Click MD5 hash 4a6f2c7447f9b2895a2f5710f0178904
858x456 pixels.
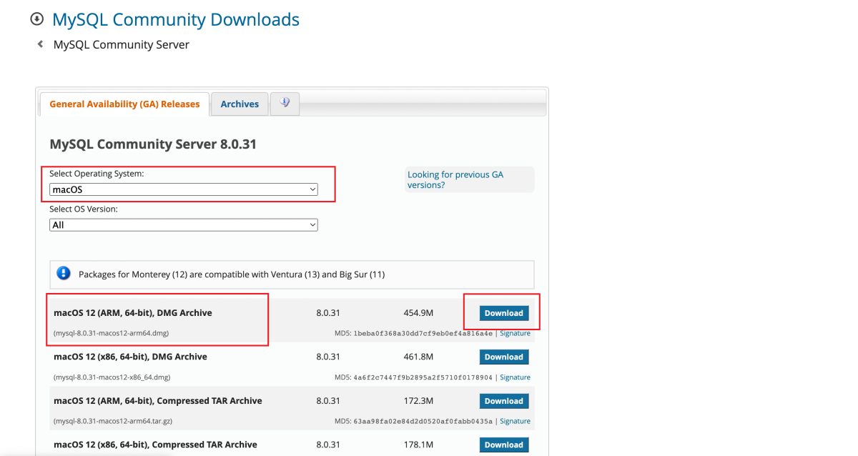[x=423, y=377]
